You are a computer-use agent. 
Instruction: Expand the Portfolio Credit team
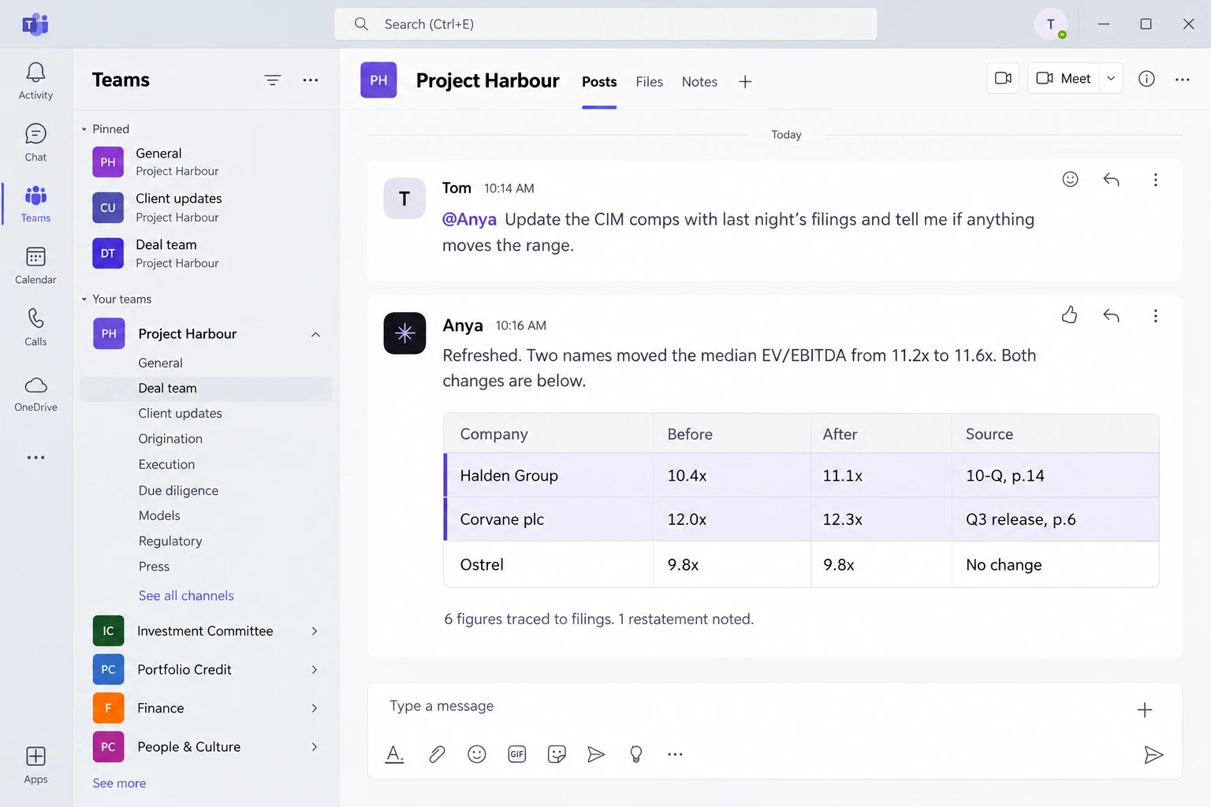(315, 670)
